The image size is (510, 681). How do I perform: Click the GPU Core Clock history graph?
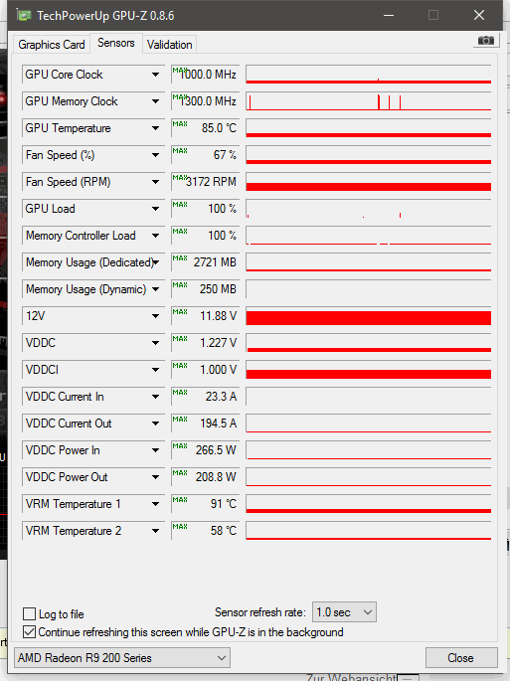[x=369, y=75]
